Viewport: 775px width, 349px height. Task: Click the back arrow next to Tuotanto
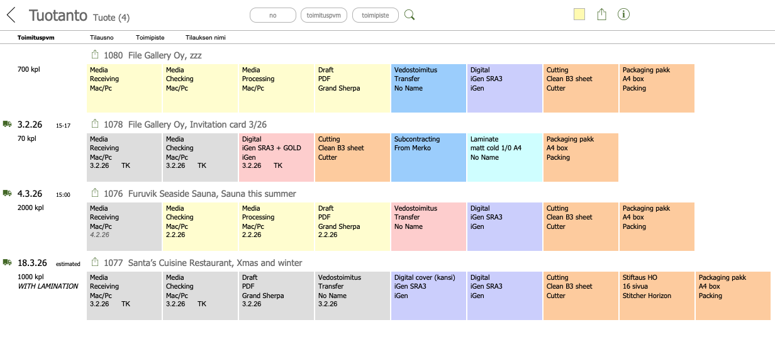pos(11,16)
